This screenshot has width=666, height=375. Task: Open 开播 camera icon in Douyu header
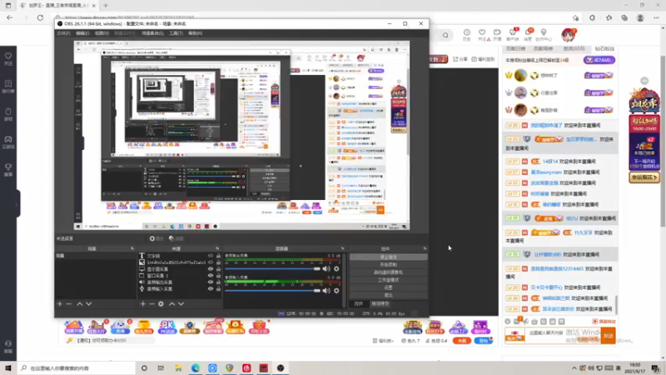(x=497, y=35)
